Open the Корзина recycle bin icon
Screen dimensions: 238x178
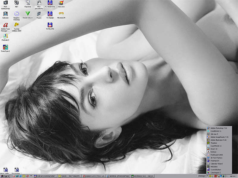pos(28,4)
